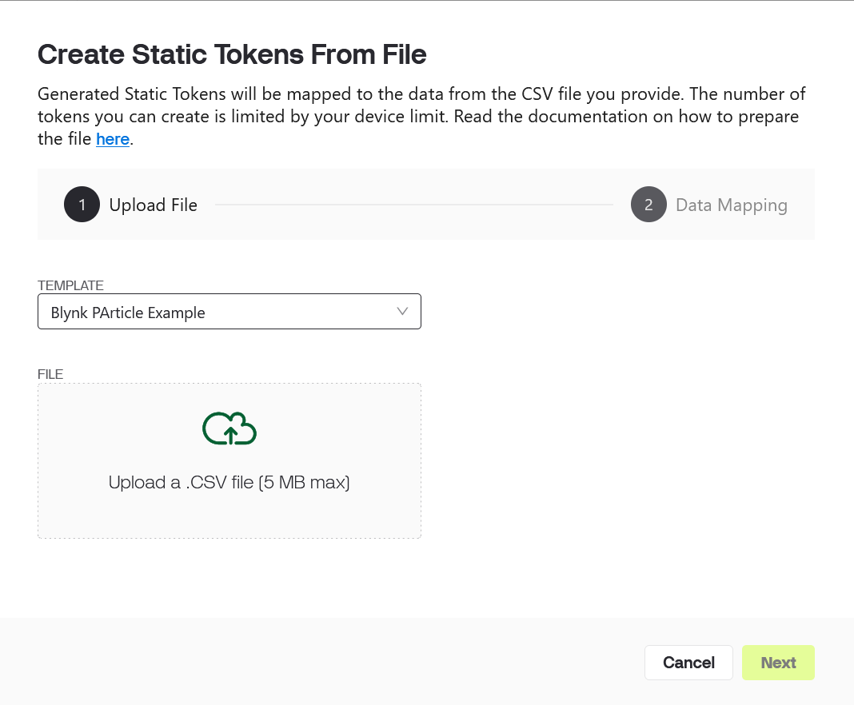Expand the Template dropdown chevron arrow
854x705 pixels.
402,312
